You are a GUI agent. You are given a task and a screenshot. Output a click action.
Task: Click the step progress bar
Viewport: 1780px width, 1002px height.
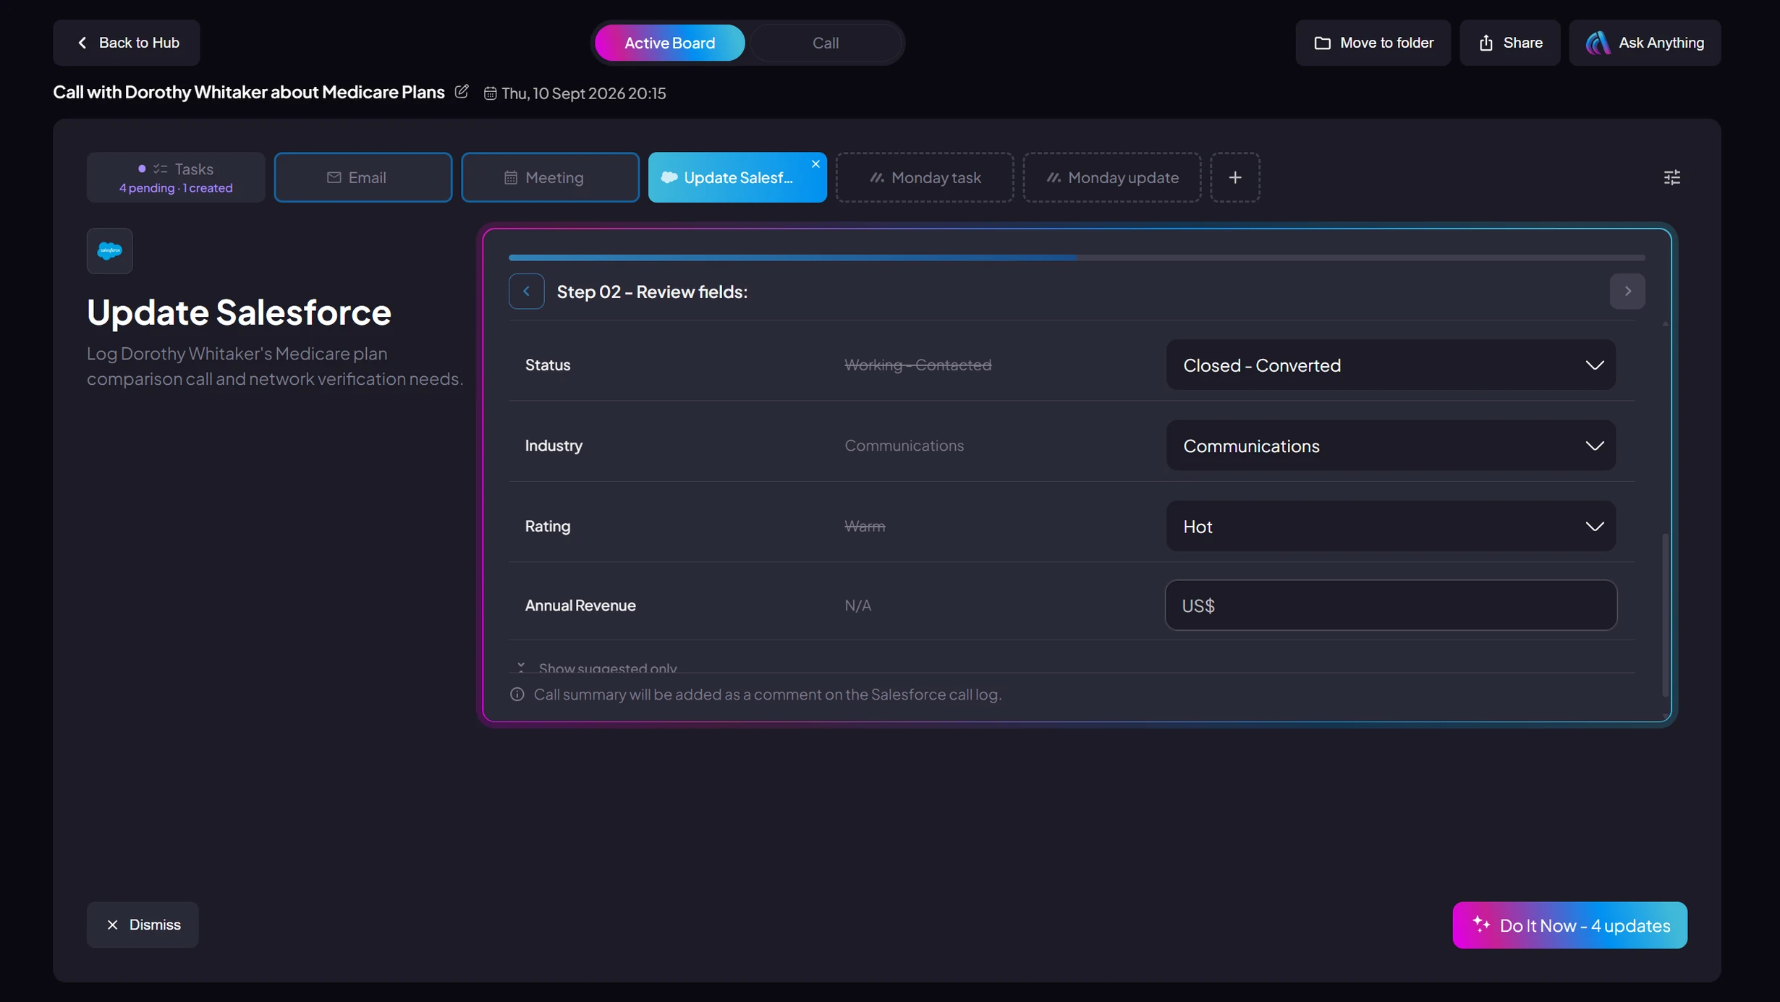pos(1077,258)
